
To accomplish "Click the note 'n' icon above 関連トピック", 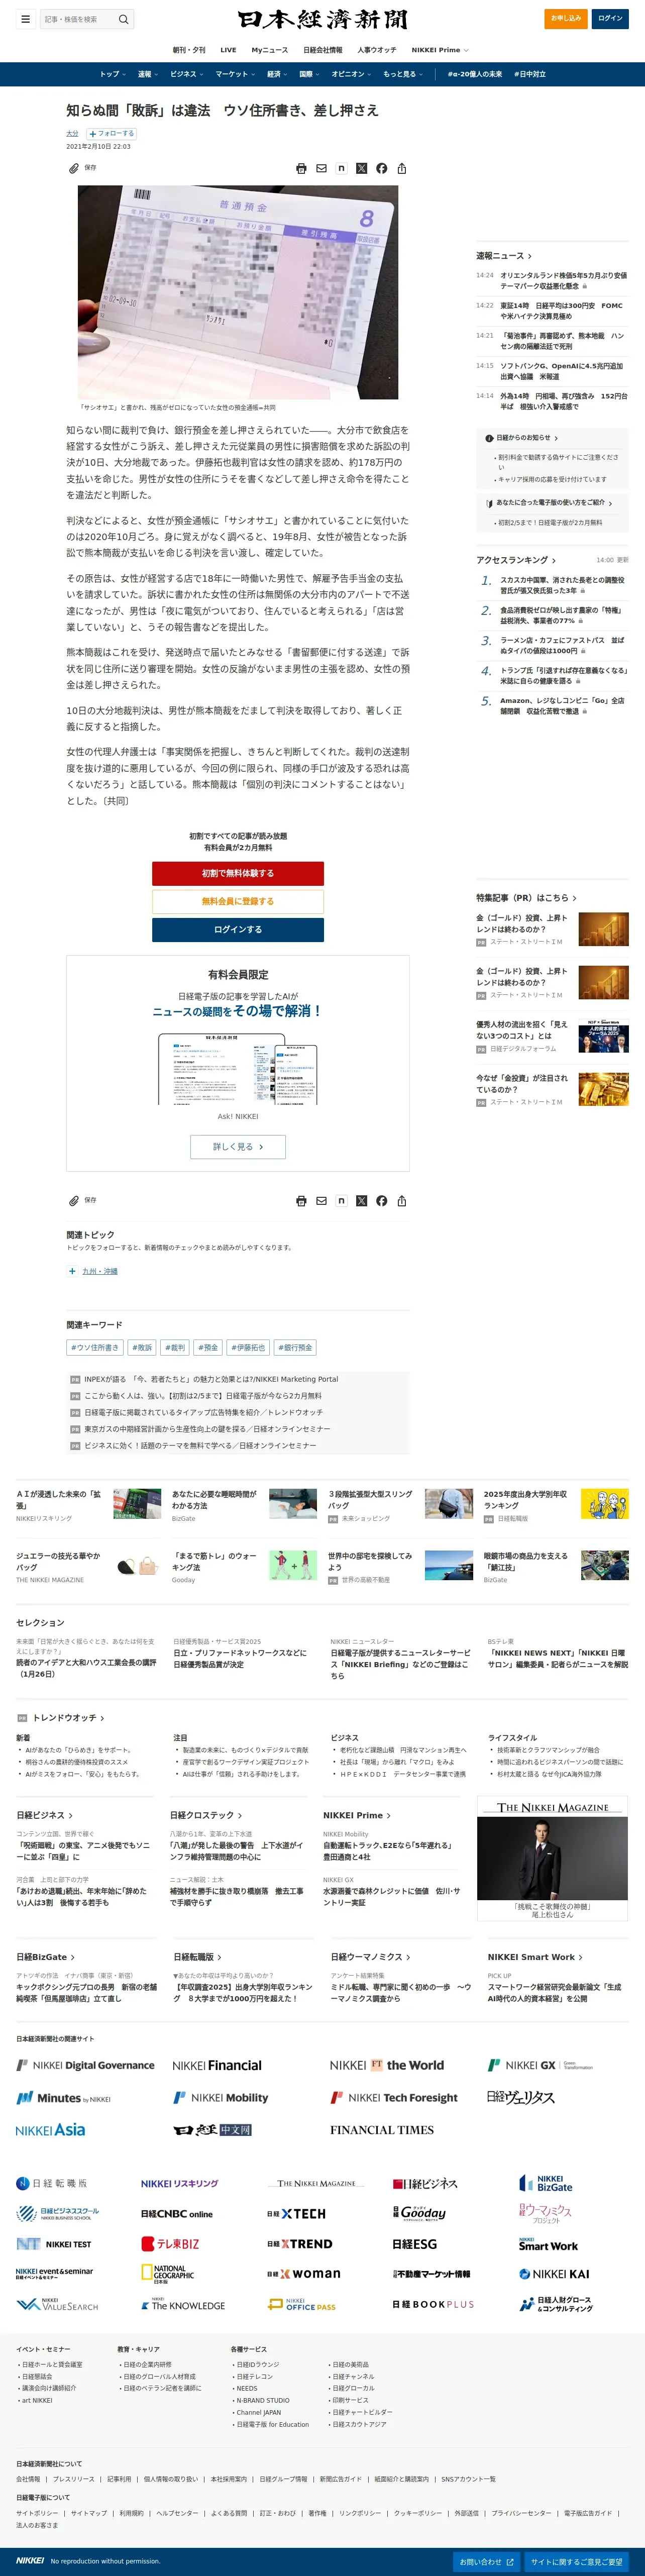I will point(342,1201).
